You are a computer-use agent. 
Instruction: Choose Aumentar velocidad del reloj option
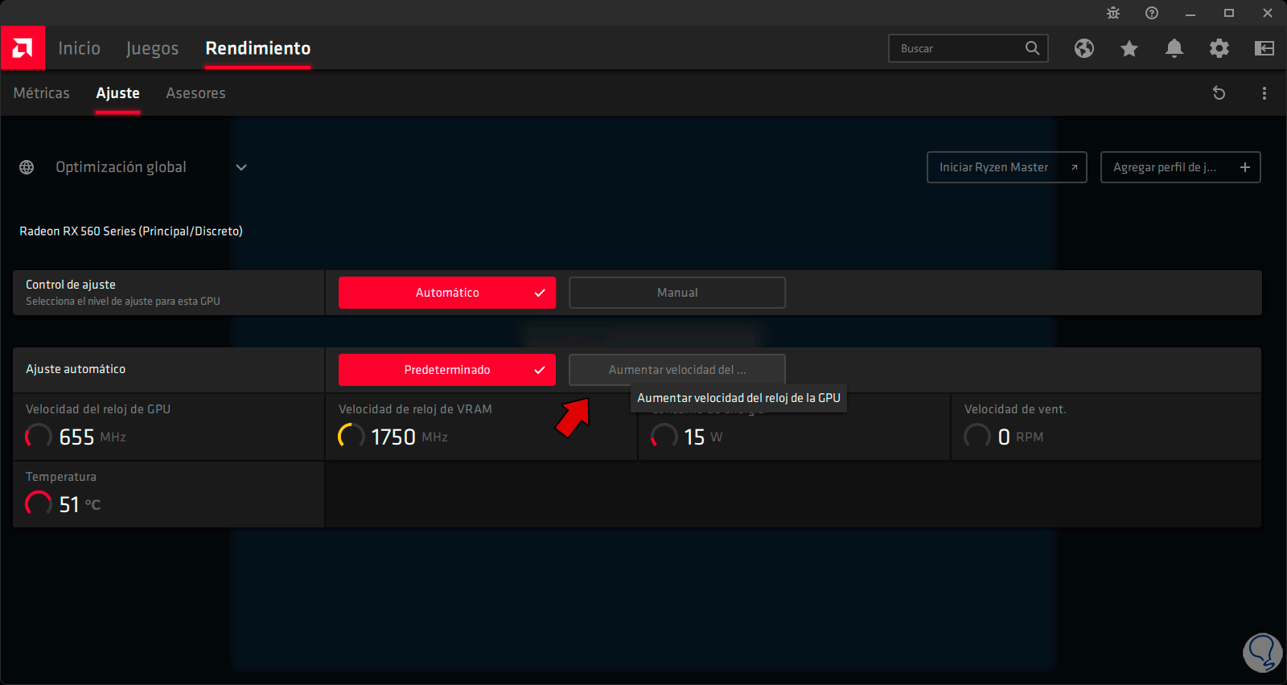pyautogui.click(x=677, y=370)
